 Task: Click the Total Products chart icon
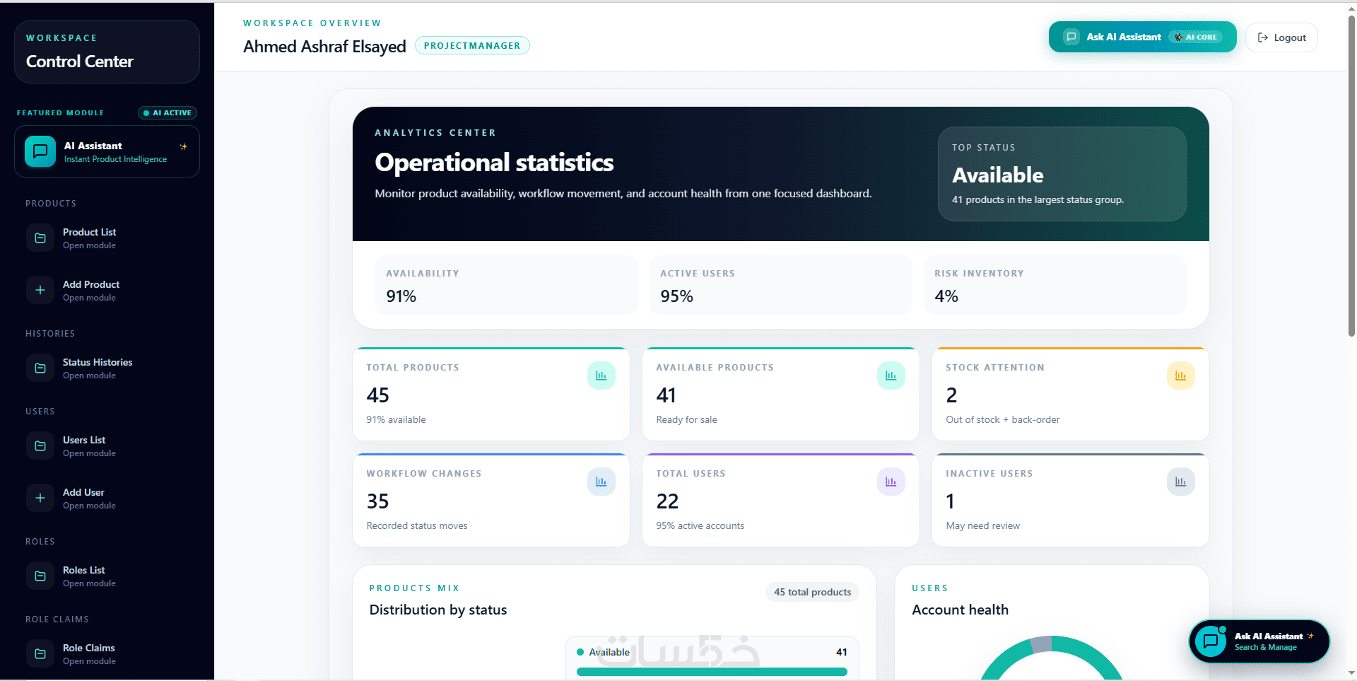pos(601,376)
